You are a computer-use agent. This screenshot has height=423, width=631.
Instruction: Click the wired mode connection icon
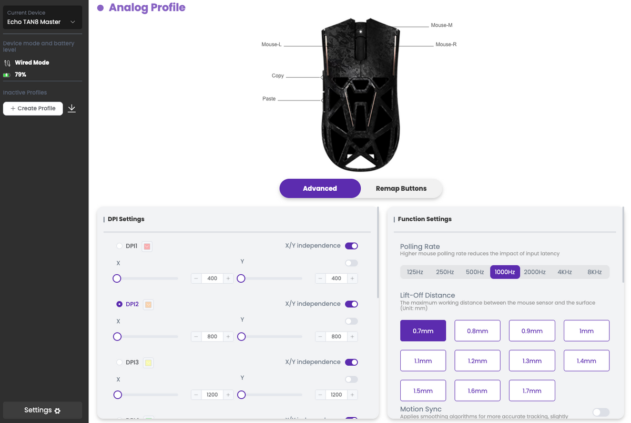(7, 63)
